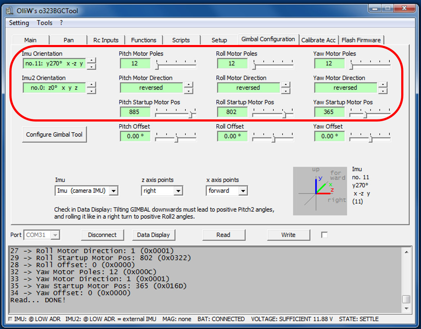
Task: Switch to the Calibrate Acc tab
Action: (318, 40)
